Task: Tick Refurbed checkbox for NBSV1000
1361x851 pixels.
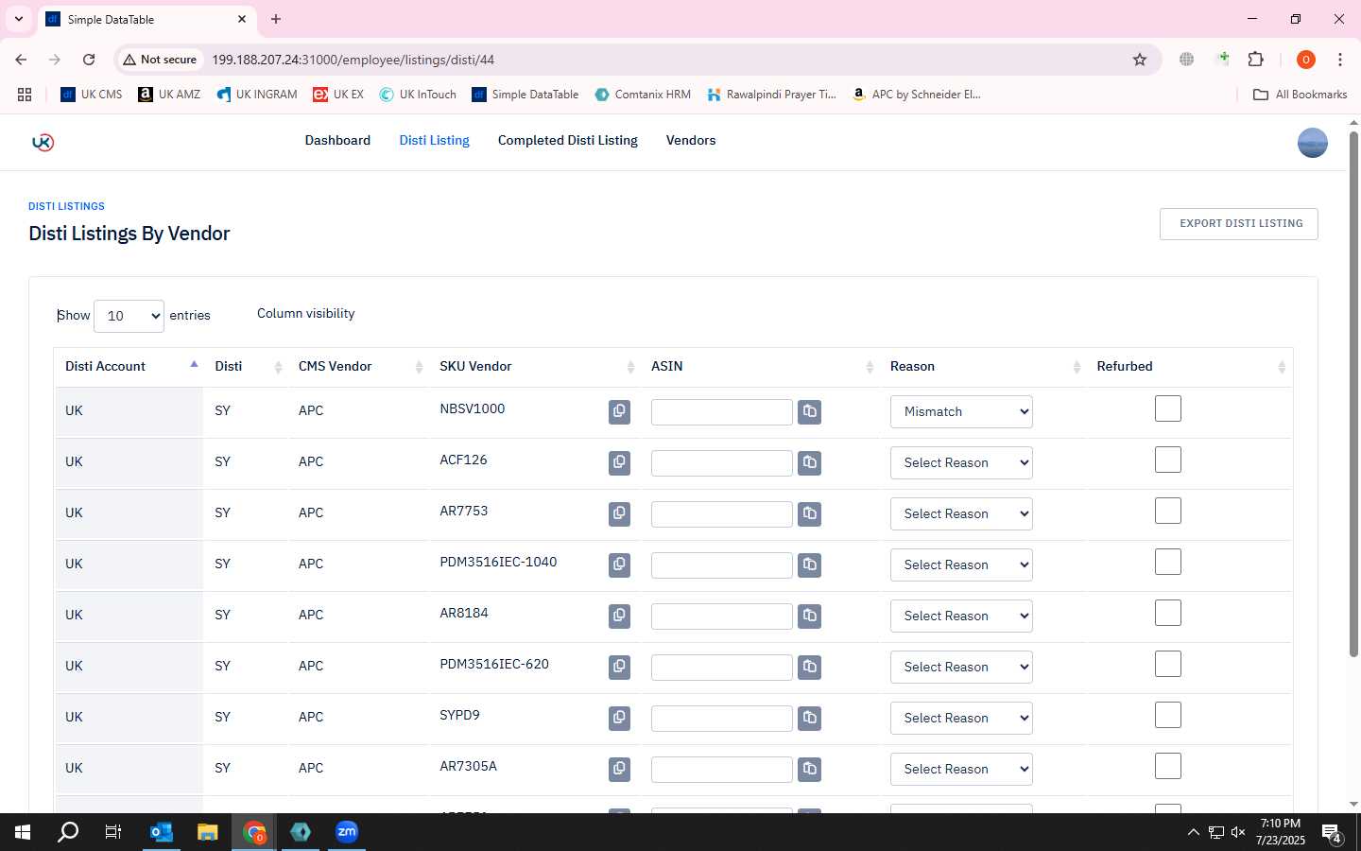Action: tap(1168, 408)
